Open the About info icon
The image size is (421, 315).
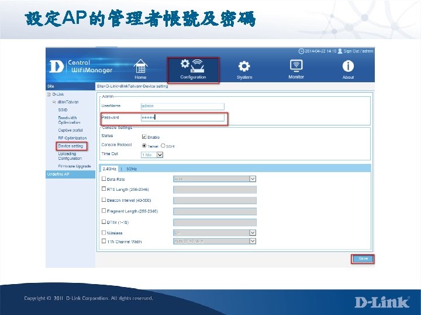coord(348,66)
